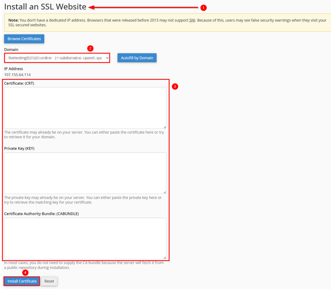Click the Private Key (KEY) field label
Image resolution: width=331 pixels, height=289 pixels.
[19, 148]
